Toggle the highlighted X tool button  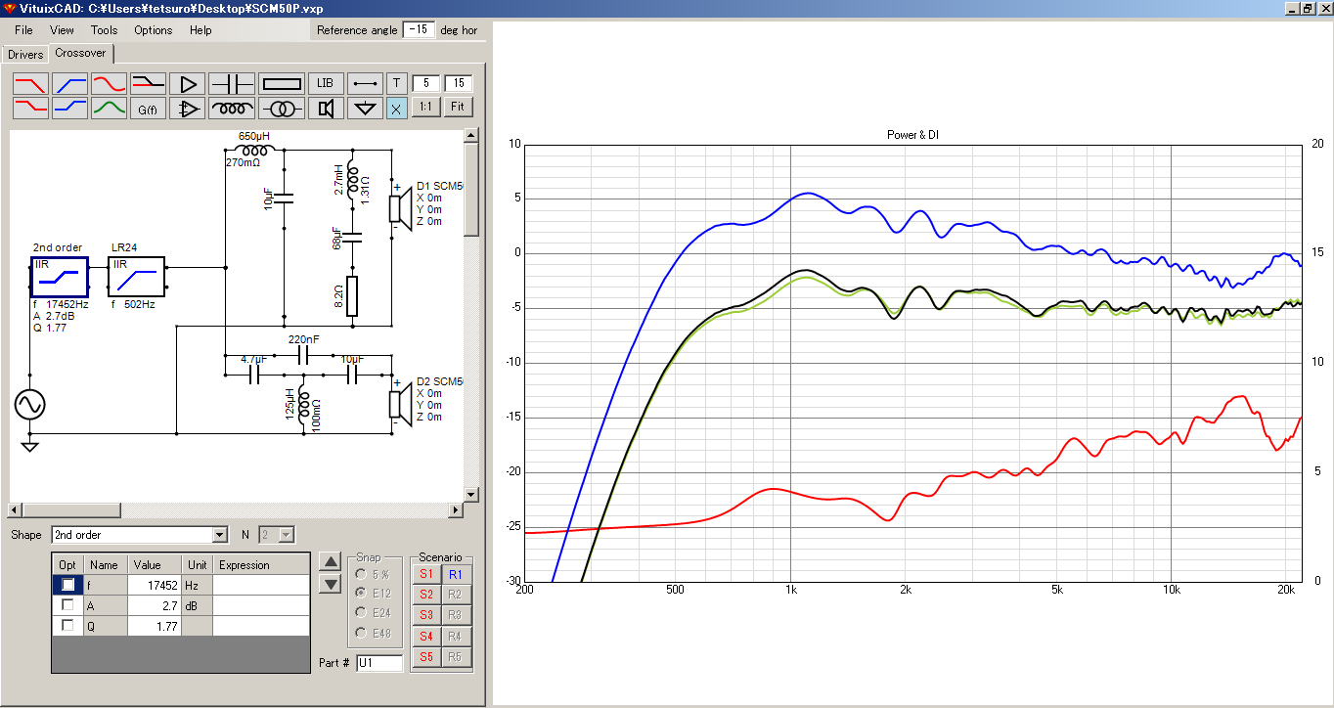[x=397, y=108]
